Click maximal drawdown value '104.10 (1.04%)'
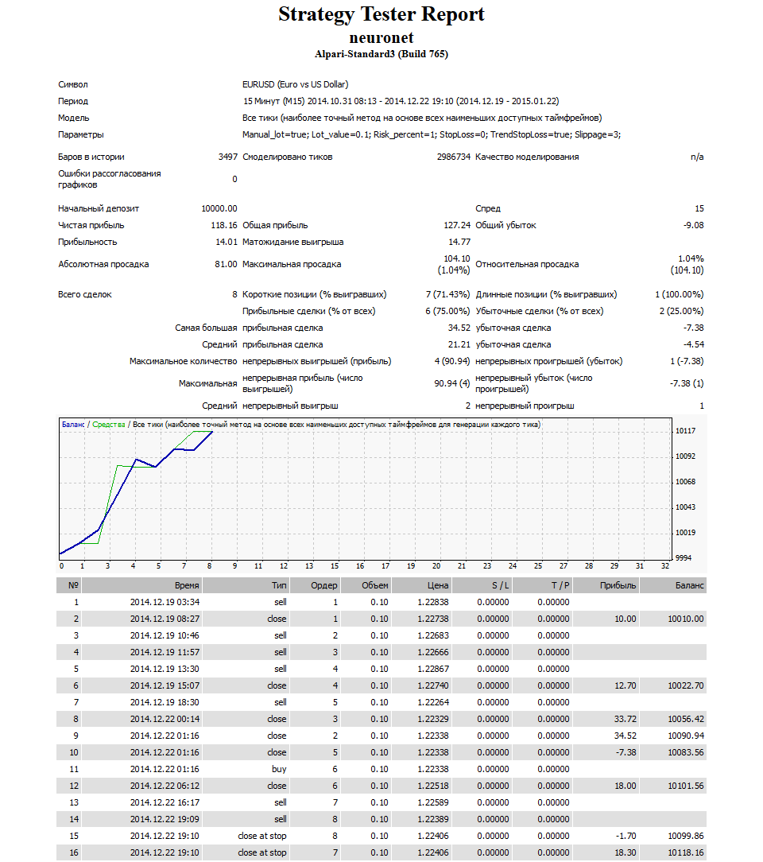This screenshot has height=862, width=763. pyautogui.click(x=454, y=265)
